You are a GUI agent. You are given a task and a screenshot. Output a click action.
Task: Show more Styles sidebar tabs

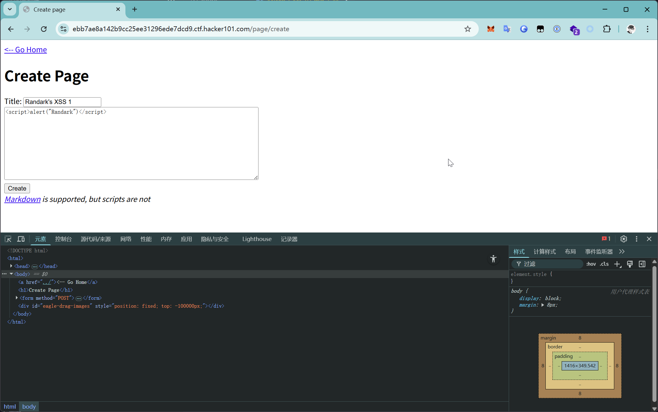[622, 252]
